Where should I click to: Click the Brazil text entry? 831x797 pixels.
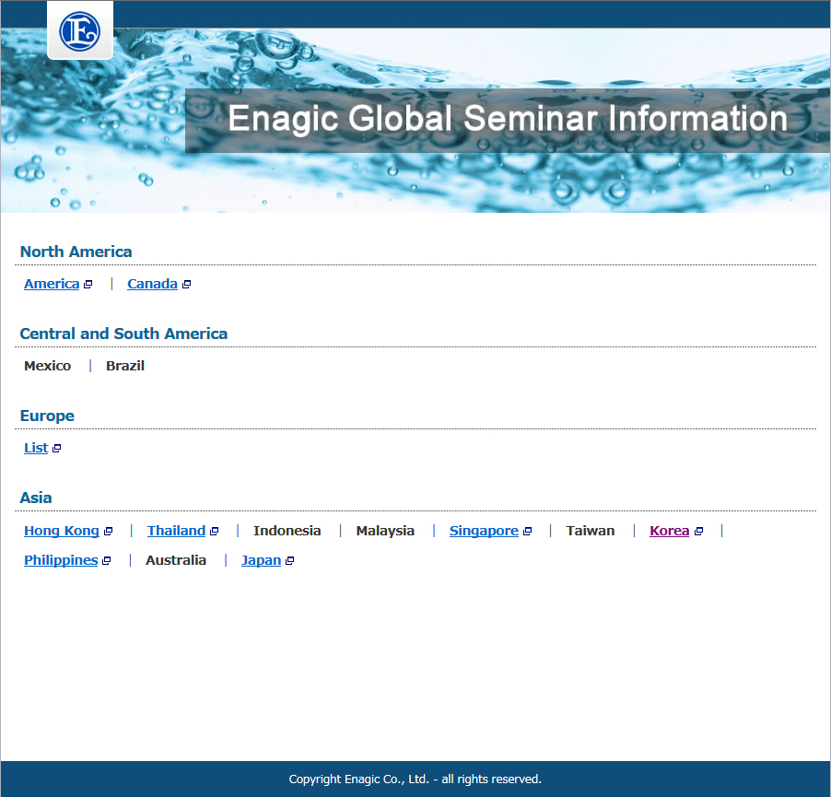pos(125,366)
